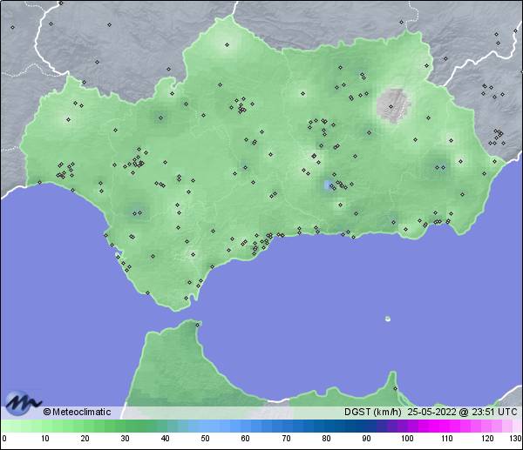The width and height of the screenshot is (523, 450).
Task: Click the 10 km/h pale green legend segment
Action: (44, 425)
